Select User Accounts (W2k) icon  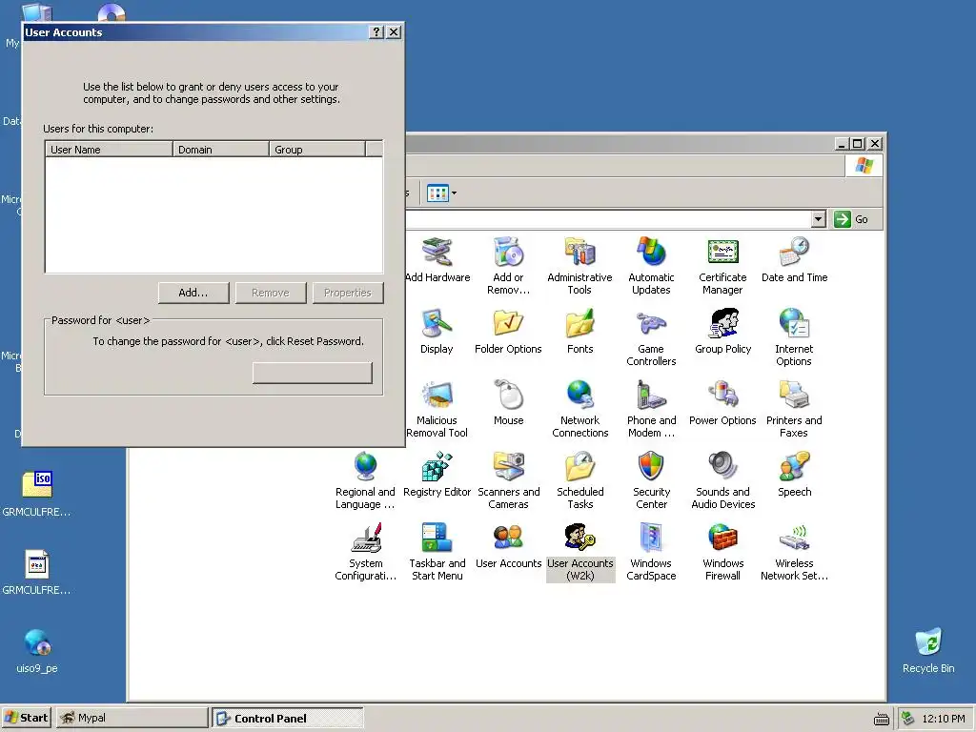pyautogui.click(x=580, y=538)
